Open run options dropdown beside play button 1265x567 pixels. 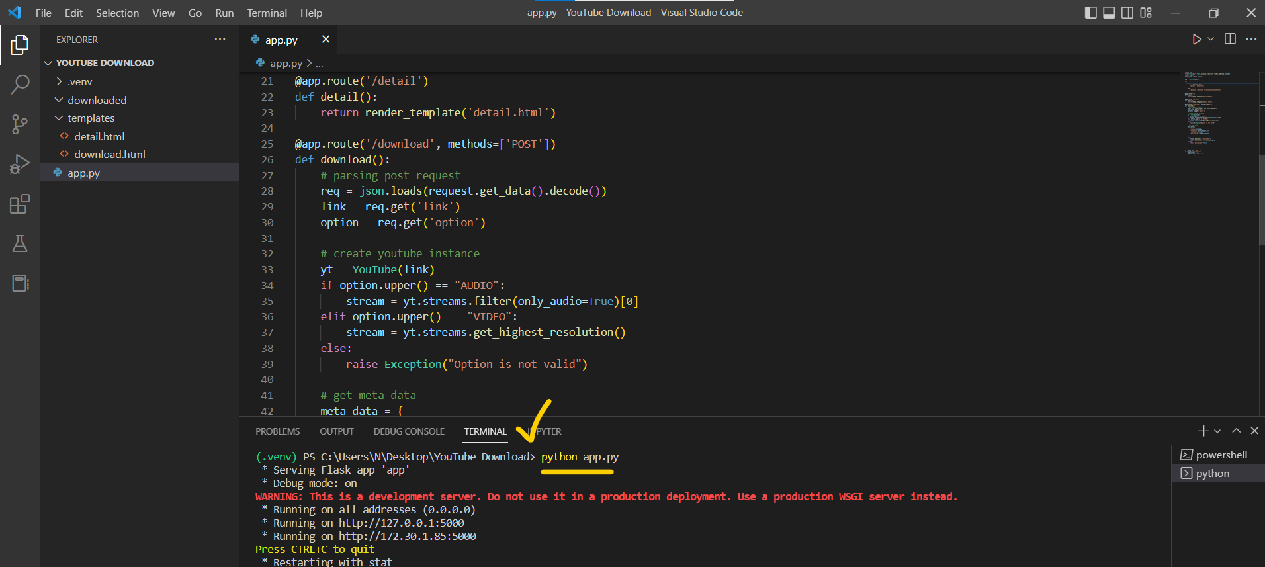tap(1211, 40)
